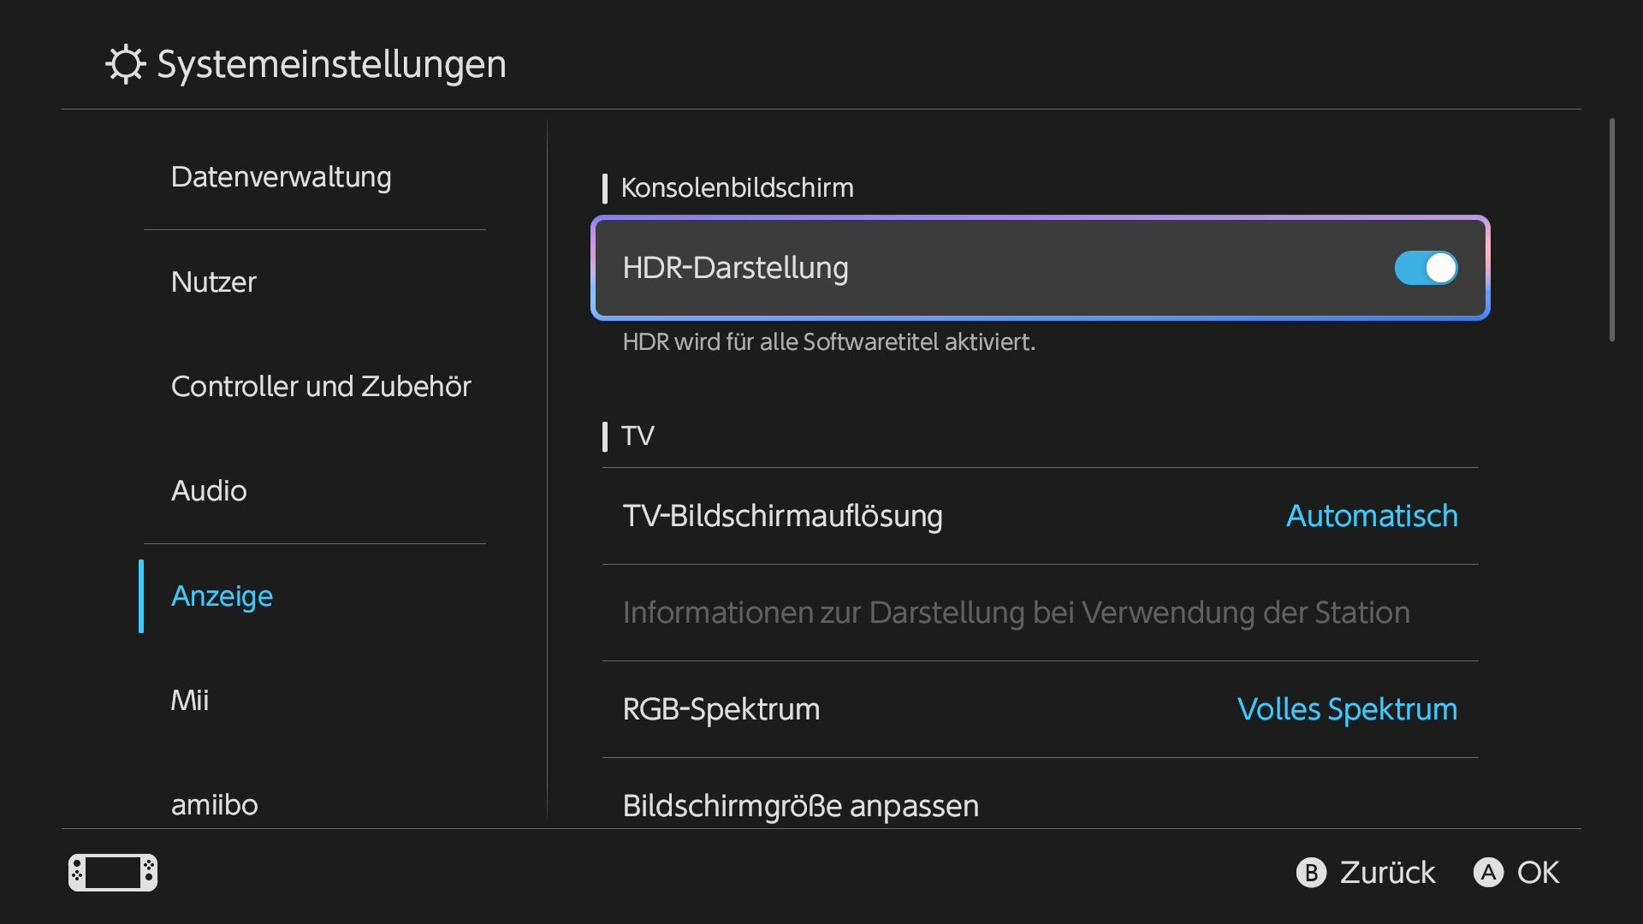Image resolution: width=1643 pixels, height=924 pixels.
Task: Click the vertical scrollbar thumb
Action: tap(1612, 230)
